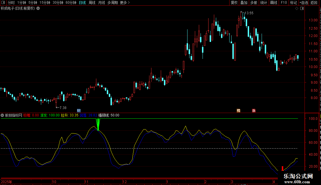This screenshot has width=321, height=185.
Task: Click the 13.55 high price label
Action: (249, 13)
